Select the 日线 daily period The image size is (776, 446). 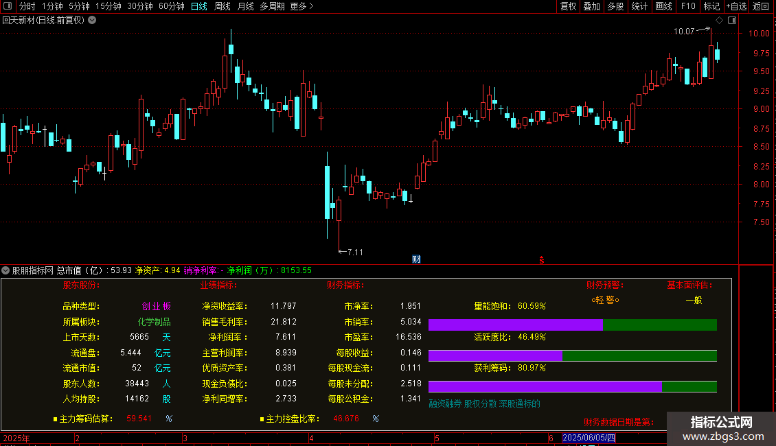(x=199, y=6)
